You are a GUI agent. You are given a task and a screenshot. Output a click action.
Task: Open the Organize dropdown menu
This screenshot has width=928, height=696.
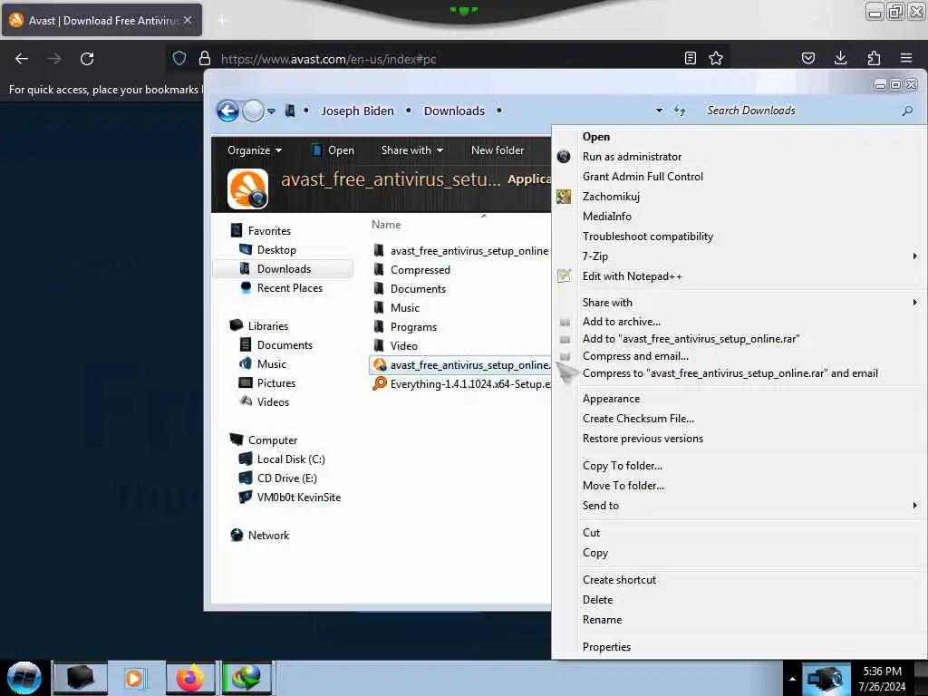tap(255, 150)
